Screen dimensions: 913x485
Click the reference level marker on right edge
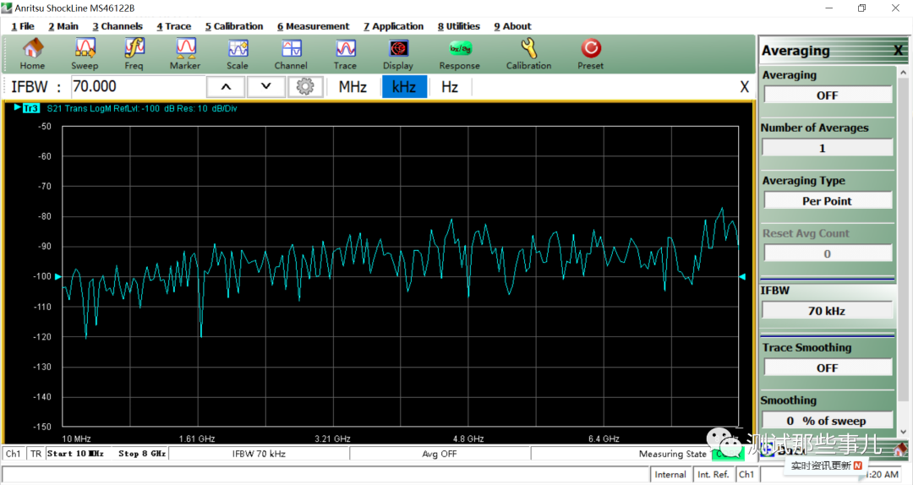[742, 276]
